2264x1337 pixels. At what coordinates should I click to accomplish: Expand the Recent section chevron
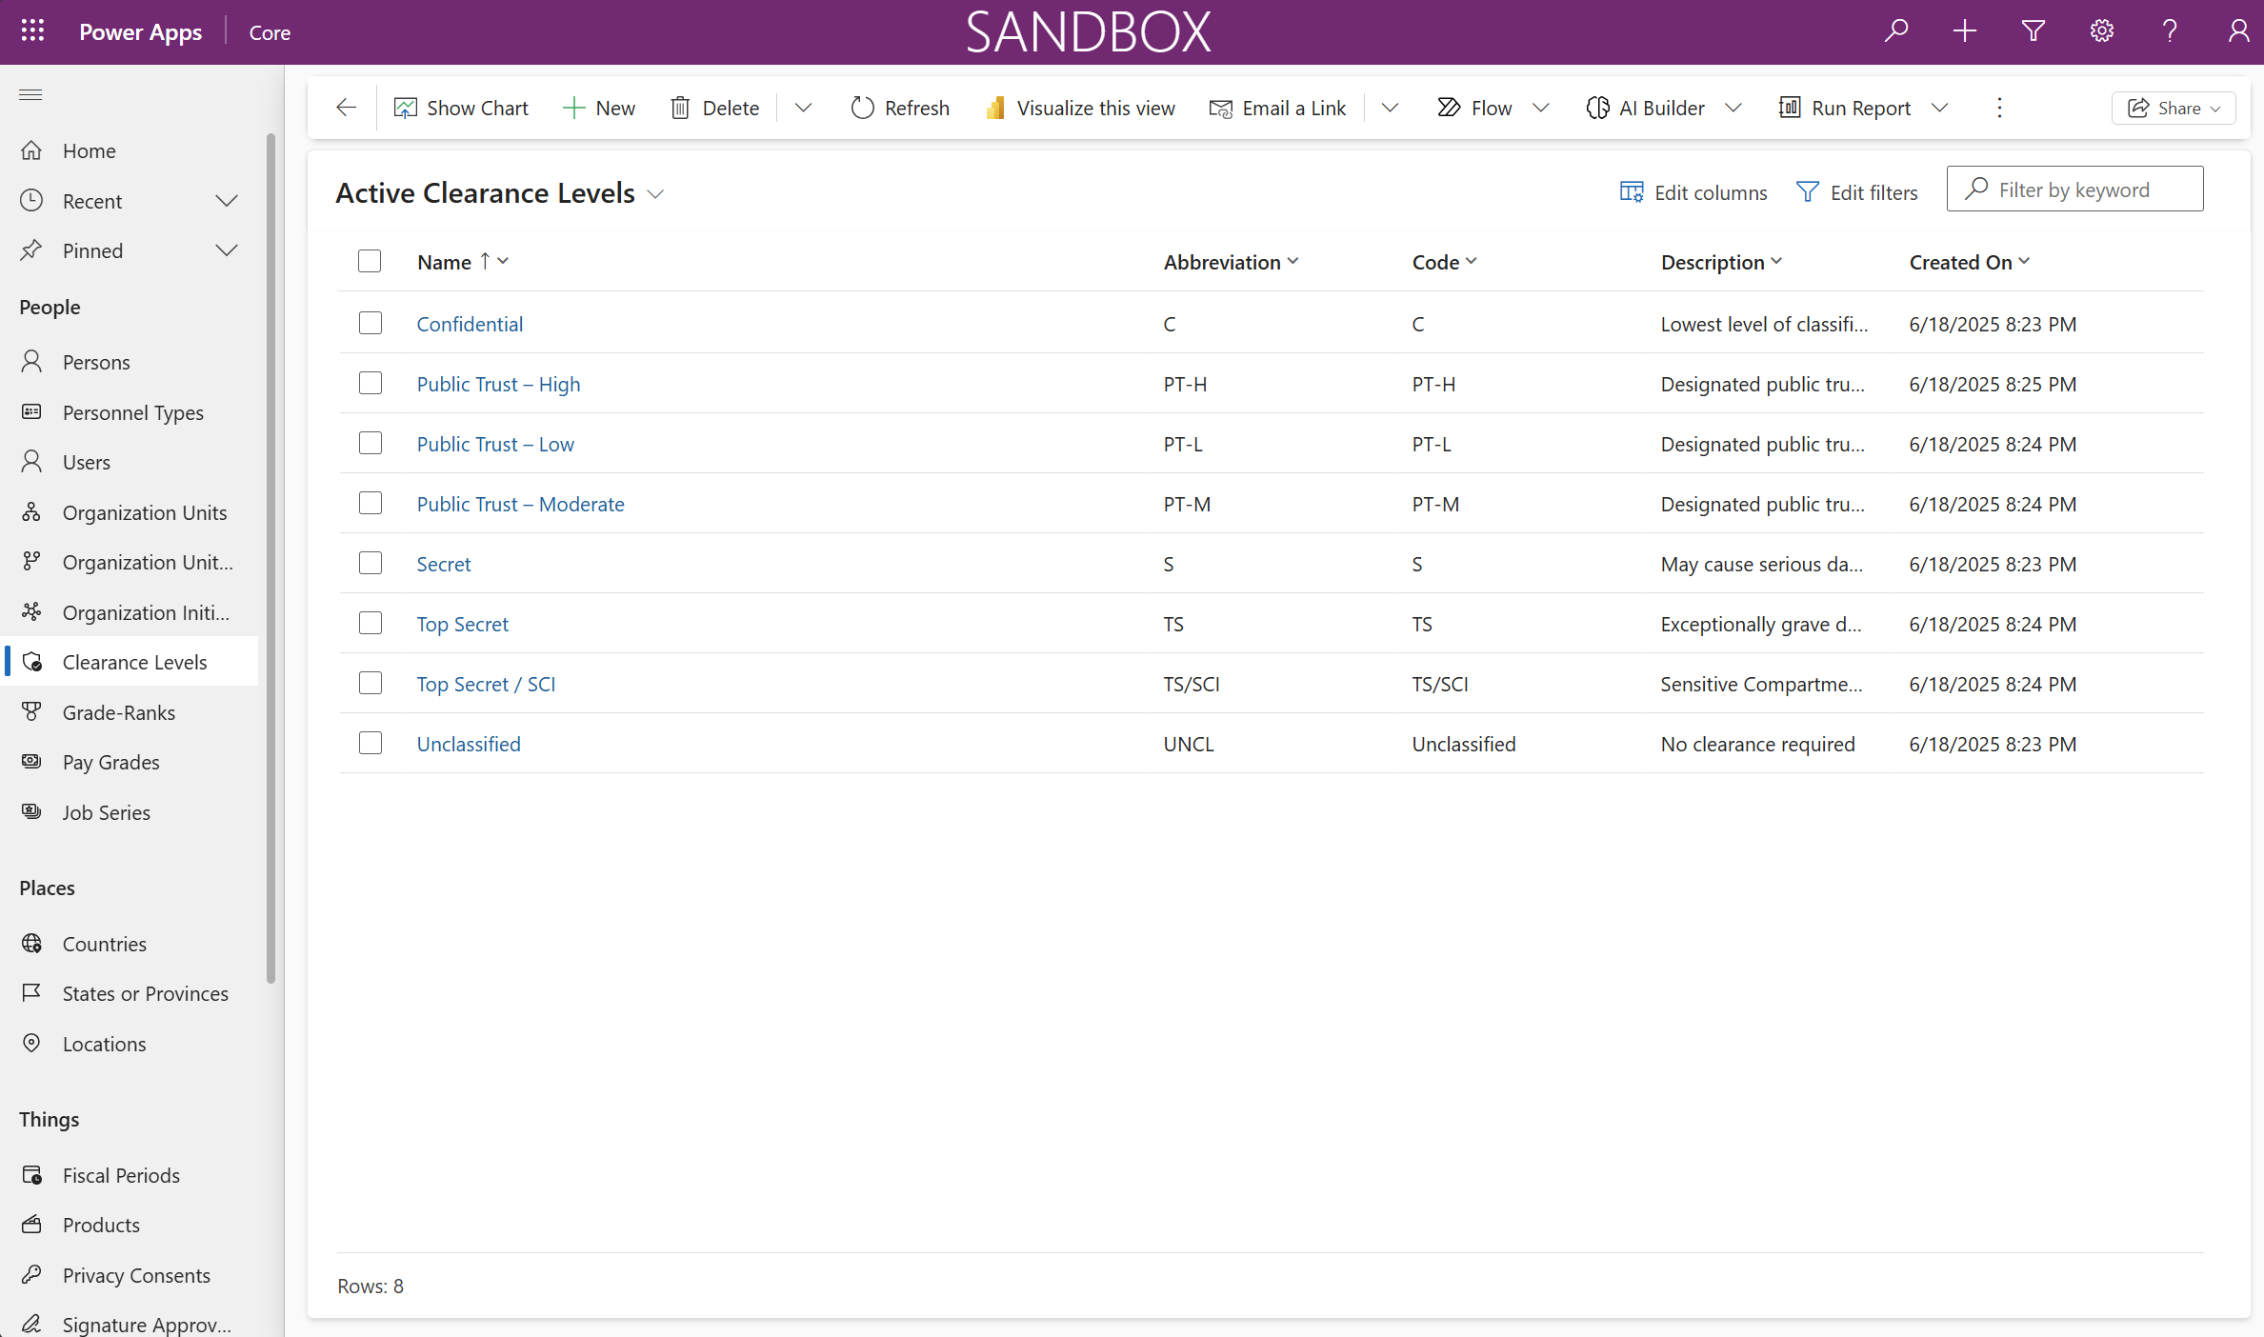click(226, 201)
